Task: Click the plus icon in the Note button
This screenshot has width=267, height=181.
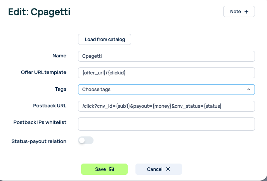Action: (x=246, y=12)
